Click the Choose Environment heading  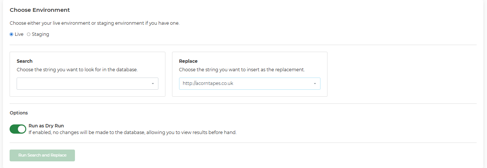[40, 10]
